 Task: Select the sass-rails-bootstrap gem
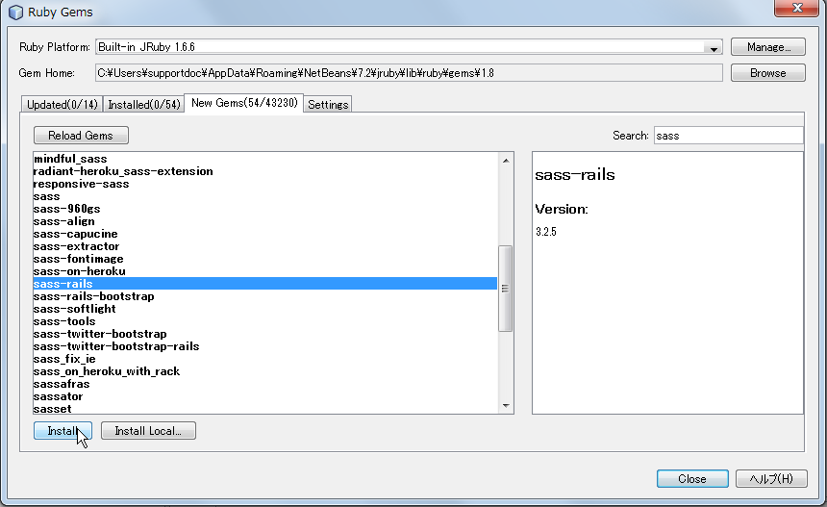(x=264, y=296)
